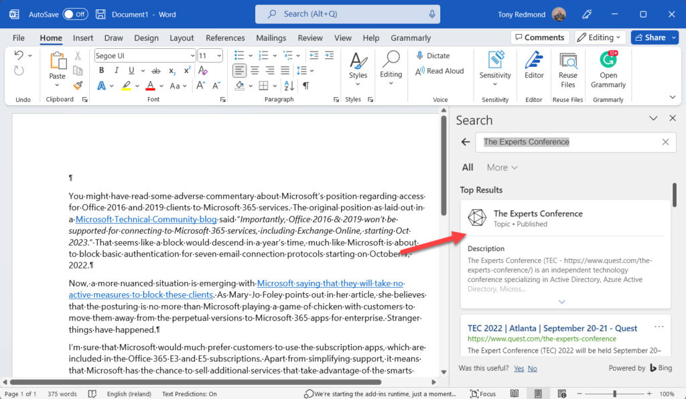Viewport: 686px width, 399px height.
Task: Switch to the Insert tab
Action: coord(82,38)
